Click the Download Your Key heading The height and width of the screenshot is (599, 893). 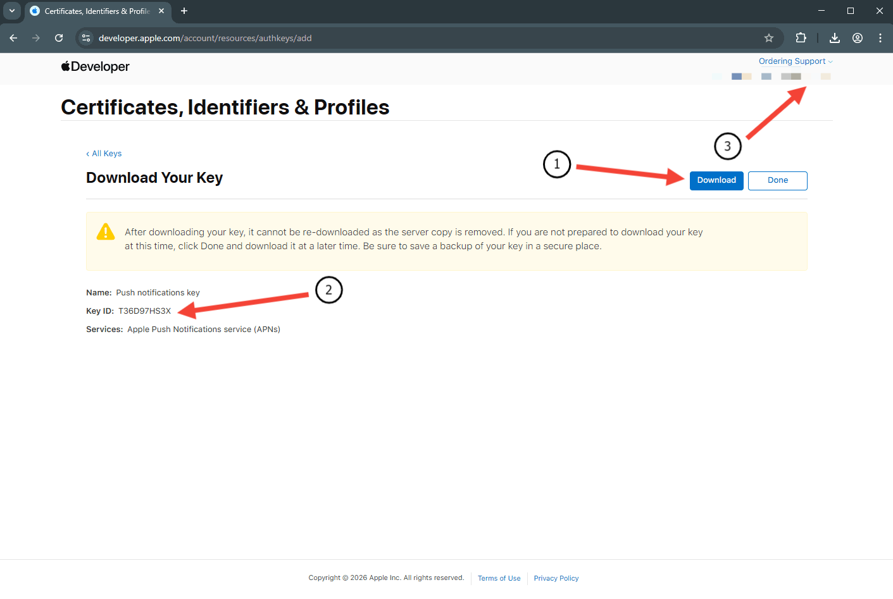click(x=154, y=178)
